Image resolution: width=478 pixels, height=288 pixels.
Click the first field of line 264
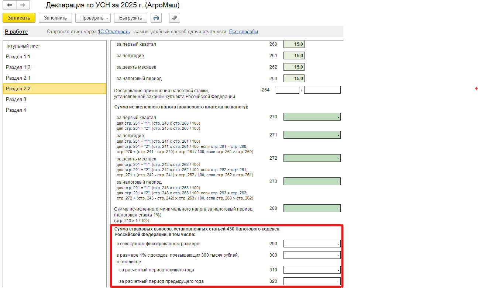point(287,90)
